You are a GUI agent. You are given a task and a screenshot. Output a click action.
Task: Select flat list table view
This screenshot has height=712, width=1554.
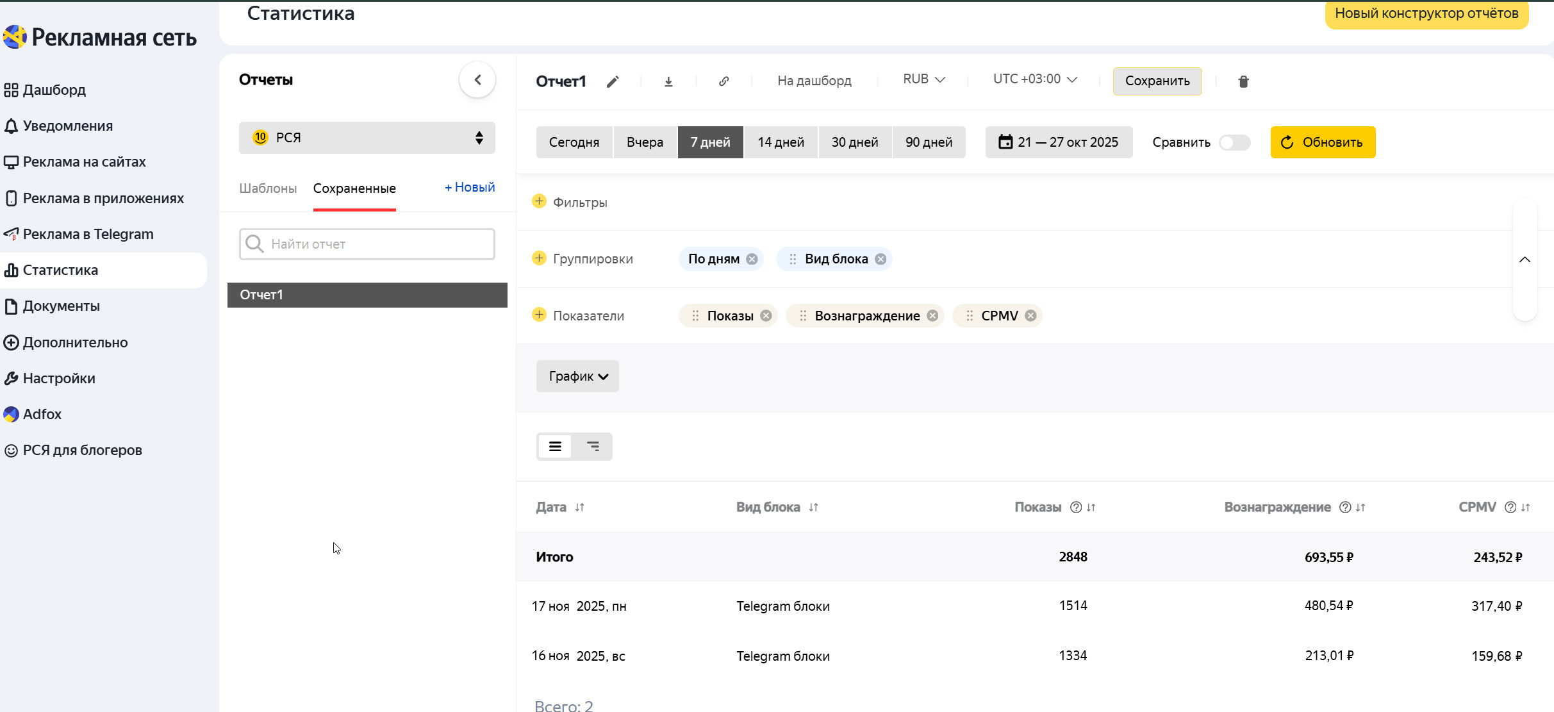(555, 447)
